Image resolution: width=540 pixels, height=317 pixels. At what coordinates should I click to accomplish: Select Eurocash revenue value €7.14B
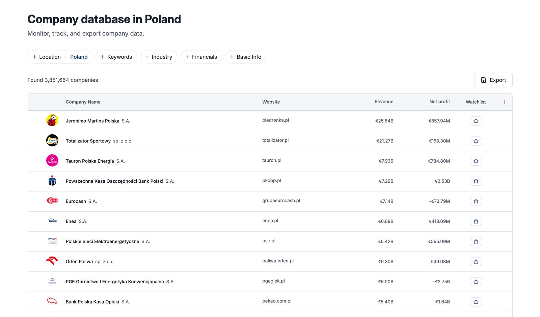[387, 201]
